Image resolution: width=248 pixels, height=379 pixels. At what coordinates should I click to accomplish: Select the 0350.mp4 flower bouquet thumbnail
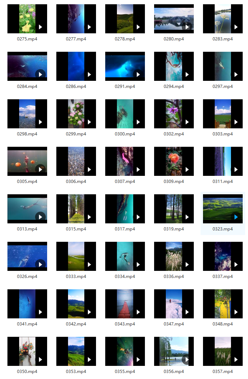[x=27, y=351]
